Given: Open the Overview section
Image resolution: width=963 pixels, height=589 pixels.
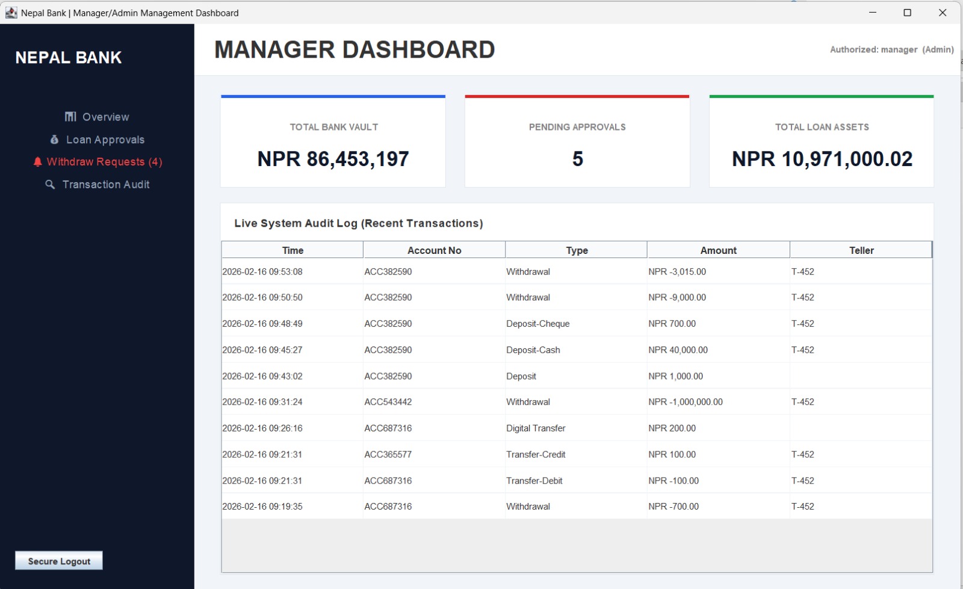Looking at the screenshot, I should [97, 117].
